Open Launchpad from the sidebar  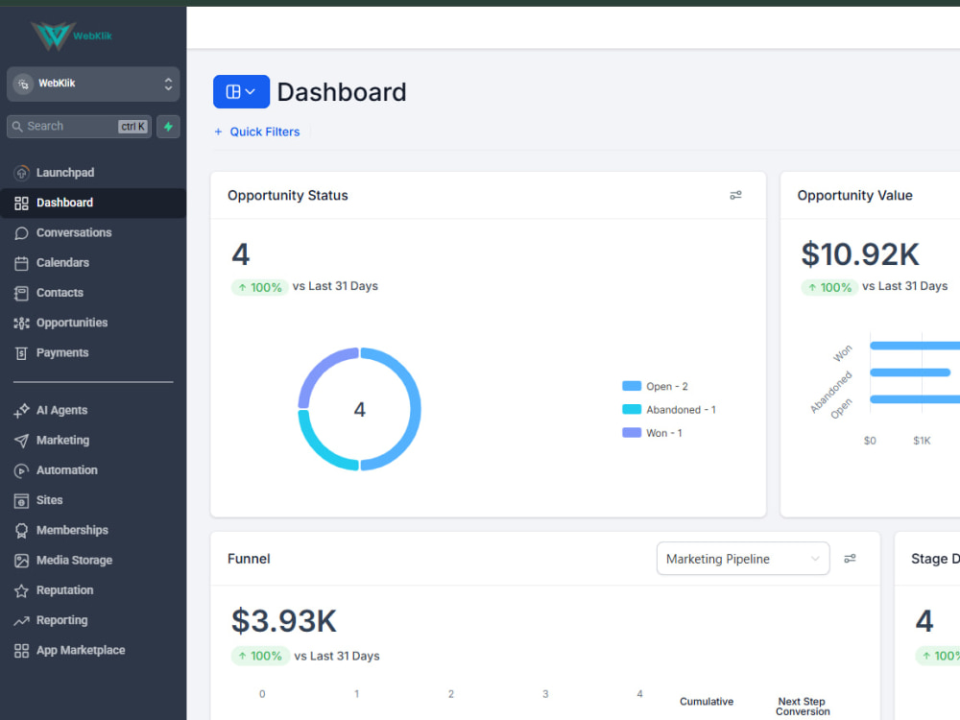pos(93,173)
